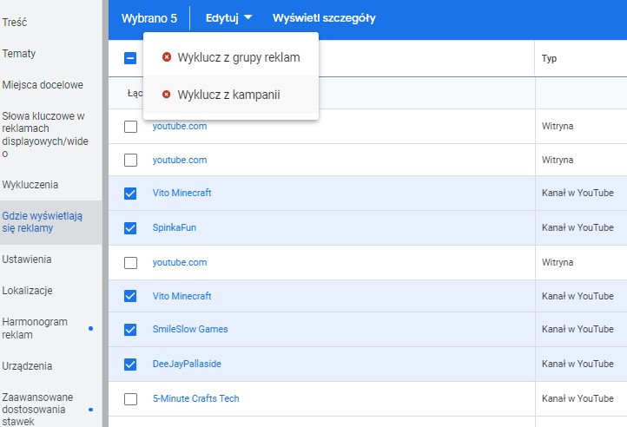Image resolution: width=627 pixels, height=427 pixels.
Task: Click the red exclude icon beside 'Wyklucz z kampanii'
Action: (167, 95)
